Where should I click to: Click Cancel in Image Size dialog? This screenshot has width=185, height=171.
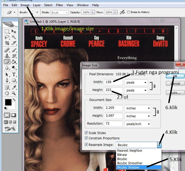(x=175, y=83)
